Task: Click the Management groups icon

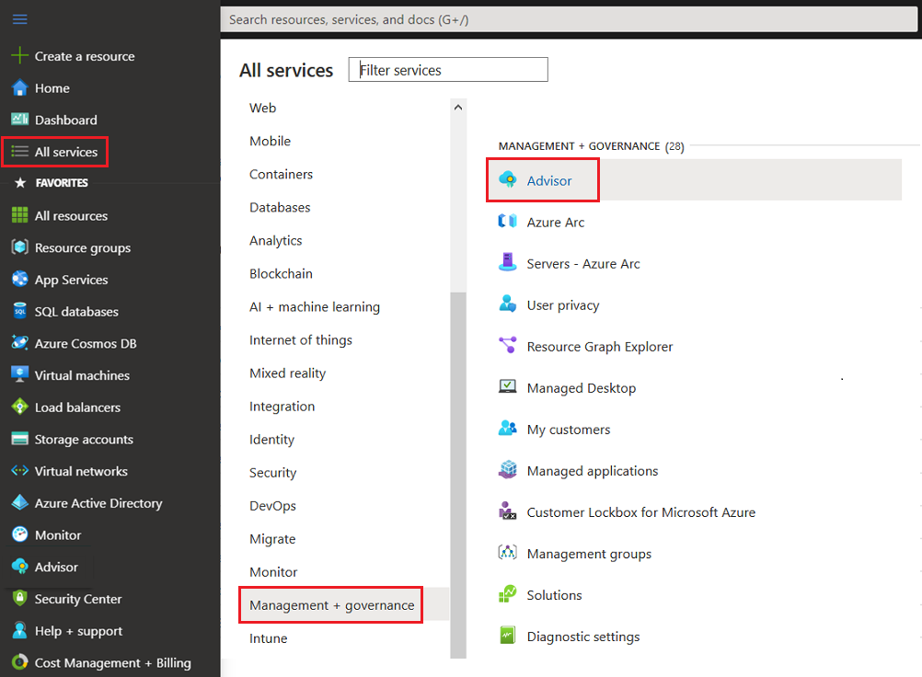Action: [507, 553]
